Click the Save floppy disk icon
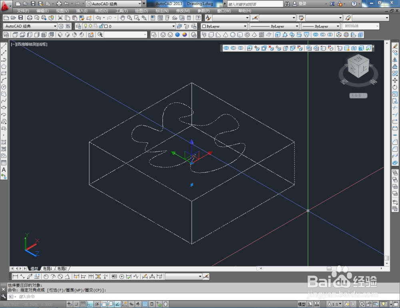Screen dimensions: 400x308 coord(21,18)
